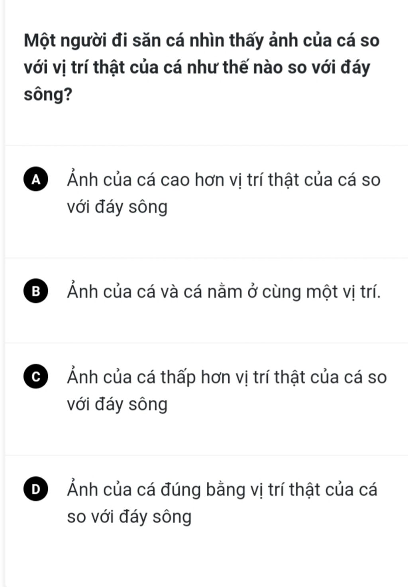Click 'so với đáy sông' line in option D
This screenshot has height=587, width=408.
[129, 517]
